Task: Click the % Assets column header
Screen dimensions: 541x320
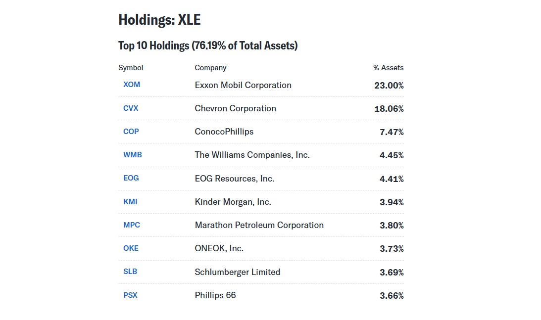Action: [x=388, y=68]
